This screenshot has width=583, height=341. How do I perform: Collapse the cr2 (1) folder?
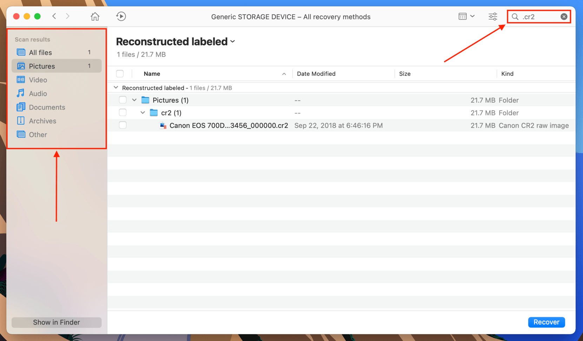click(143, 113)
